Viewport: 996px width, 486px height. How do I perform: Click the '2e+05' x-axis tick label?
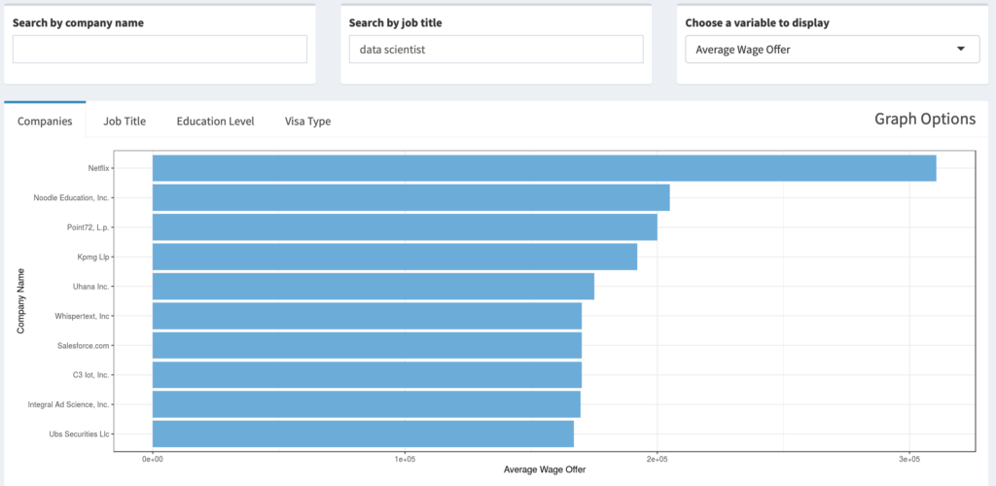pyautogui.click(x=657, y=458)
